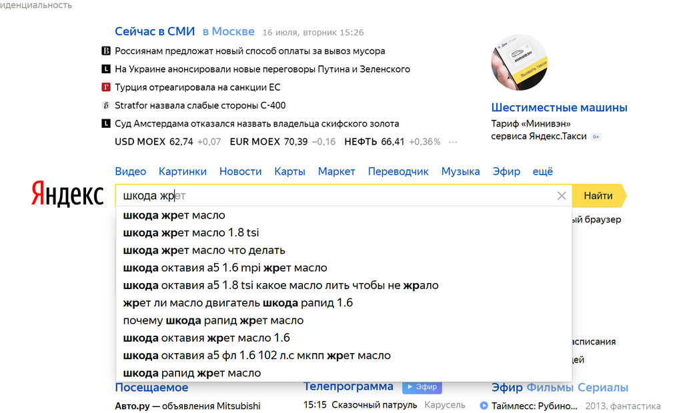
Task: Open the Авто.ру Mitsubishi listings link
Action: pos(187,406)
